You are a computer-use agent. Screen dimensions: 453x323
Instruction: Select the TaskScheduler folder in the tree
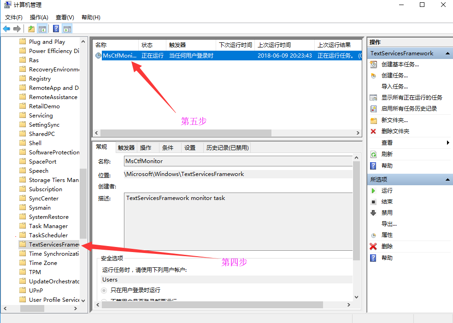tap(48, 235)
